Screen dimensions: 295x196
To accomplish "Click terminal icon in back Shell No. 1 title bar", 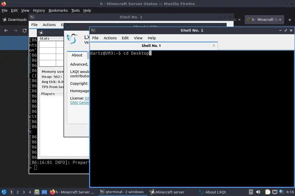I will click(32, 17).
